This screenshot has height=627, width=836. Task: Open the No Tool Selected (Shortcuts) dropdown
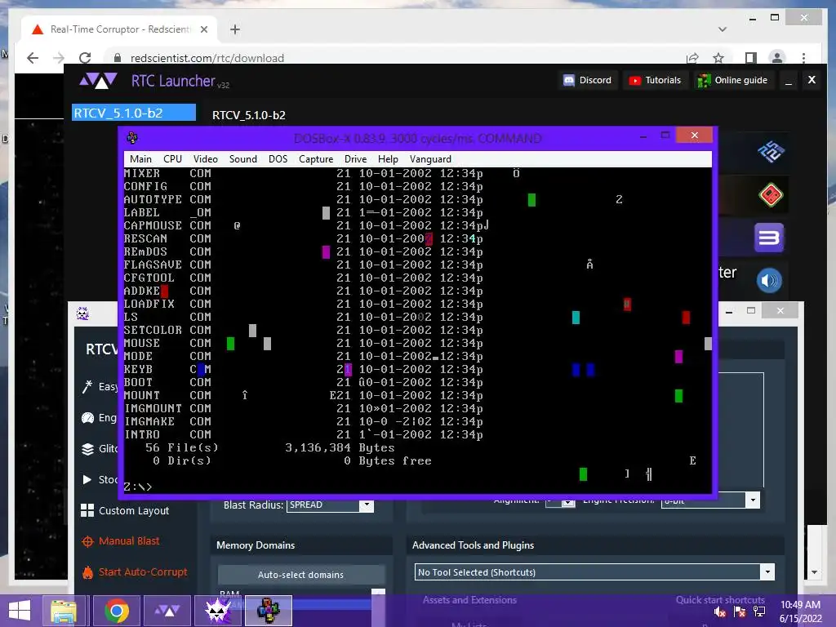(x=594, y=572)
